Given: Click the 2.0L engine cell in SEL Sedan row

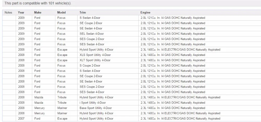Looking at the screenshot, I should tap(173, 34).
